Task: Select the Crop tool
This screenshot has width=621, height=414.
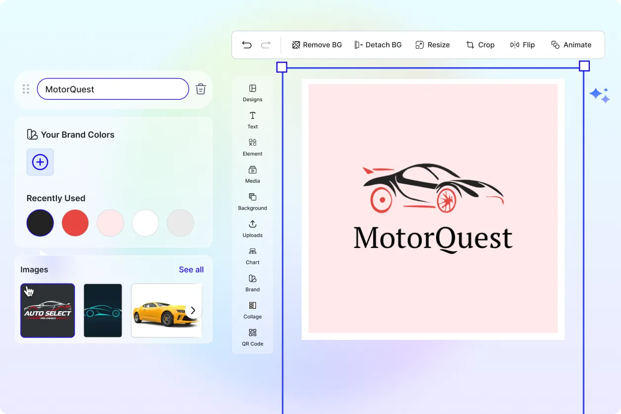Action: click(480, 45)
